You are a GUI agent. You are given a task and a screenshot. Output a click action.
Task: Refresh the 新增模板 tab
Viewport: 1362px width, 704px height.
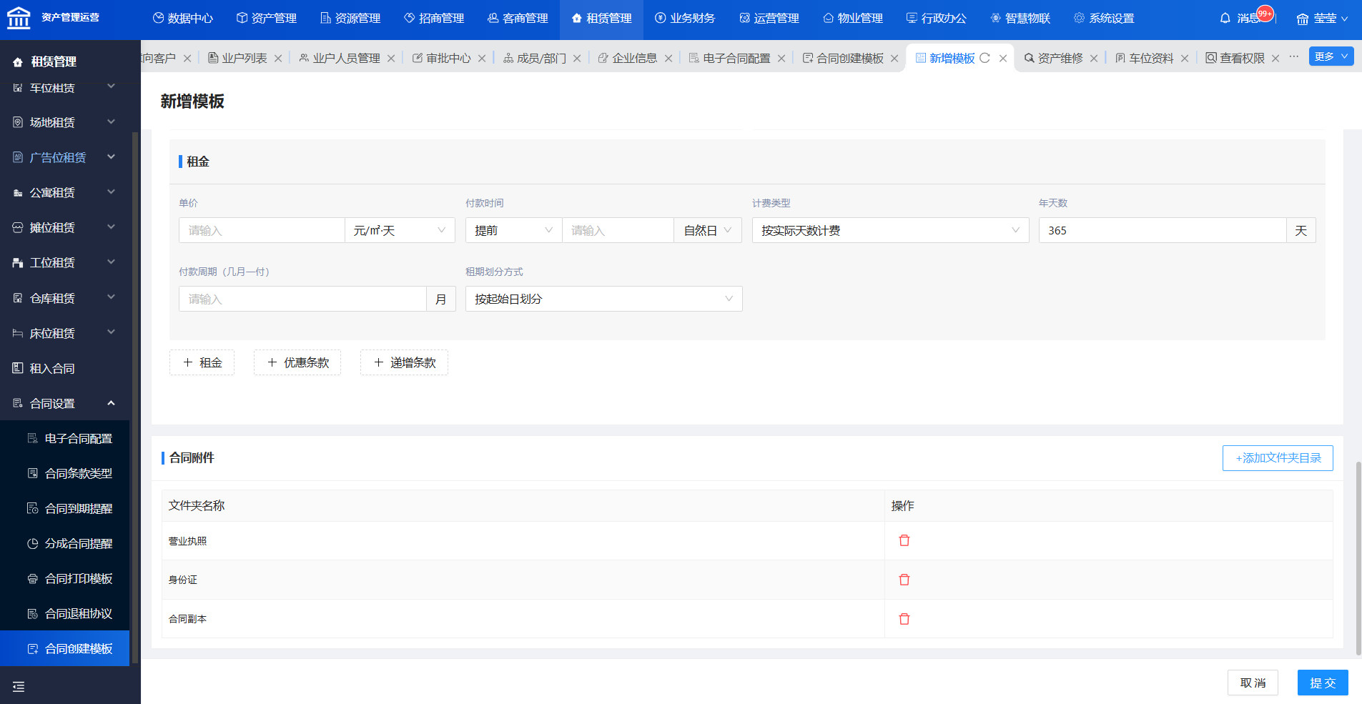click(985, 58)
